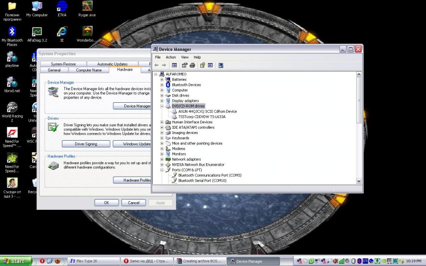Open the Action menu in Device Manager

click(x=170, y=57)
